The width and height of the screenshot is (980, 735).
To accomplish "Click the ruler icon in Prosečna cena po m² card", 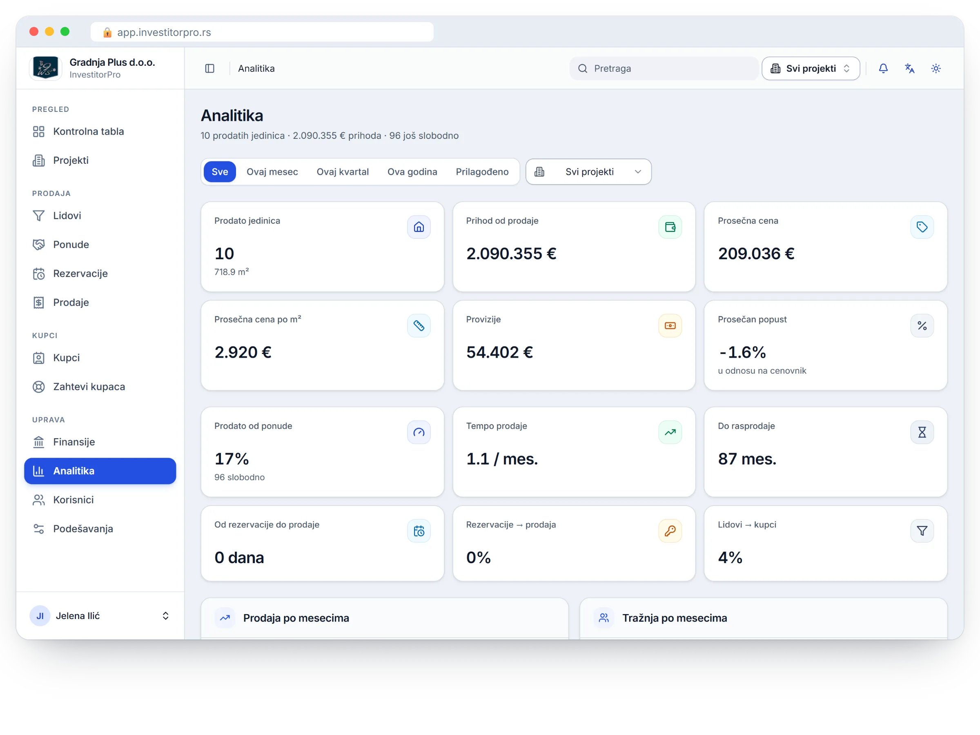I will coord(419,325).
